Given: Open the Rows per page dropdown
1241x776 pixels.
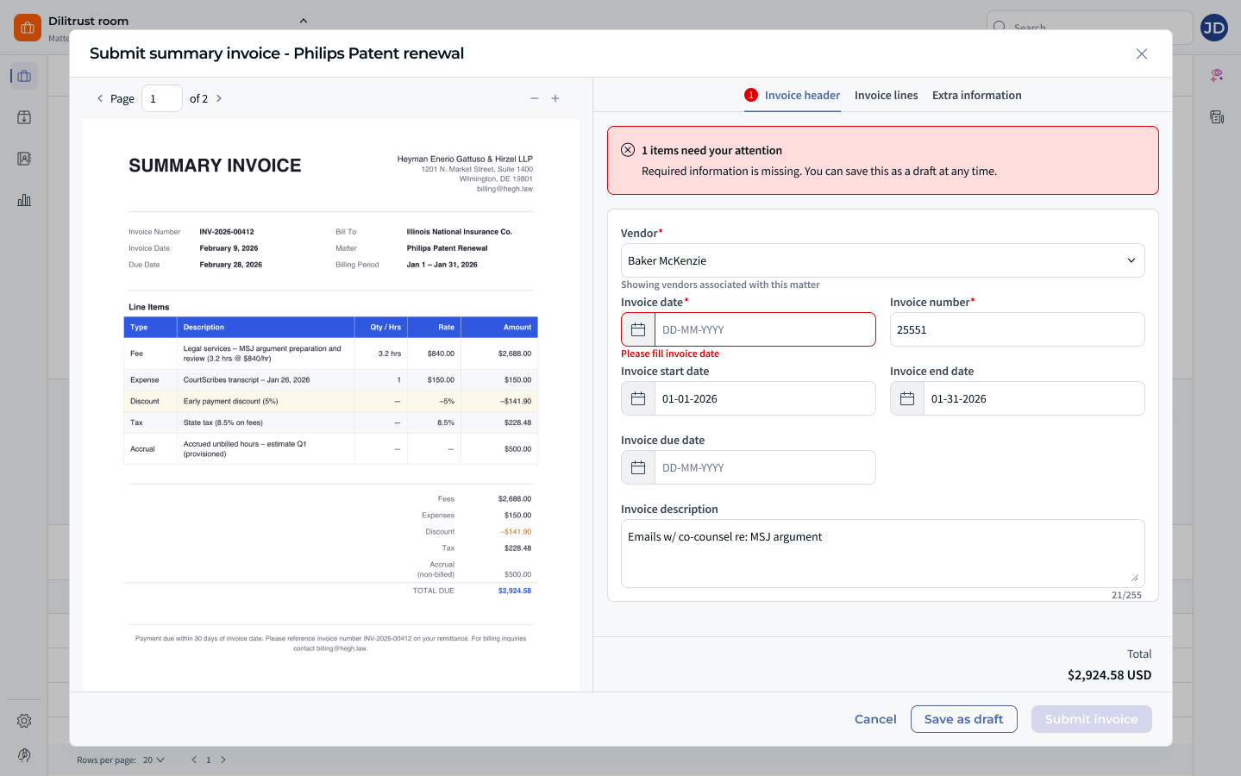Looking at the screenshot, I should (x=154, y=760).
